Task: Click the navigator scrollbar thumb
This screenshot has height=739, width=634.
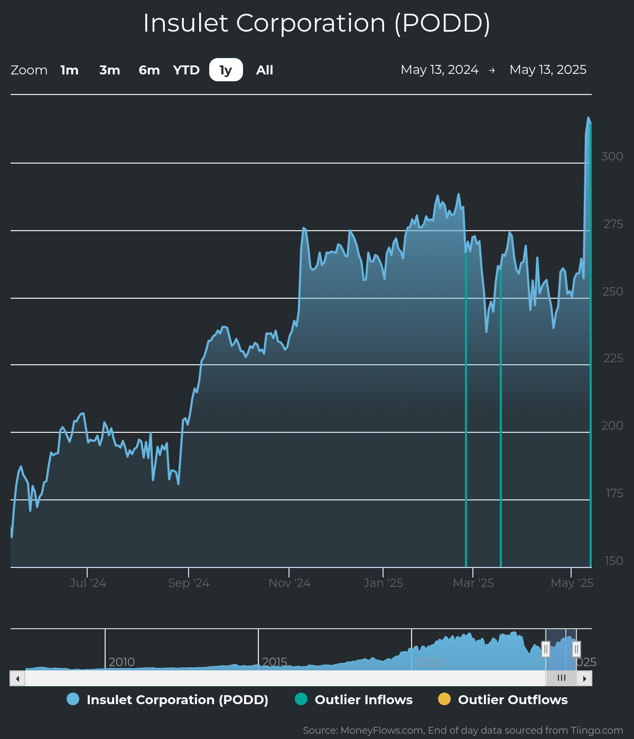Action: [x=561, y=678]
